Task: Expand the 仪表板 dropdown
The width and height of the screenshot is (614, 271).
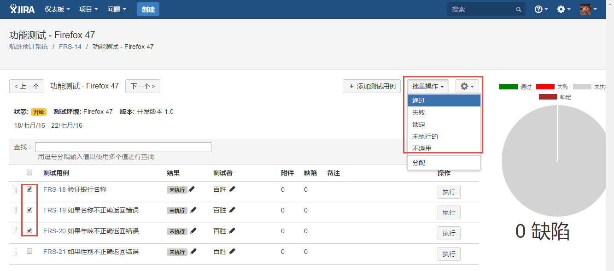Action: click(57, 9)
